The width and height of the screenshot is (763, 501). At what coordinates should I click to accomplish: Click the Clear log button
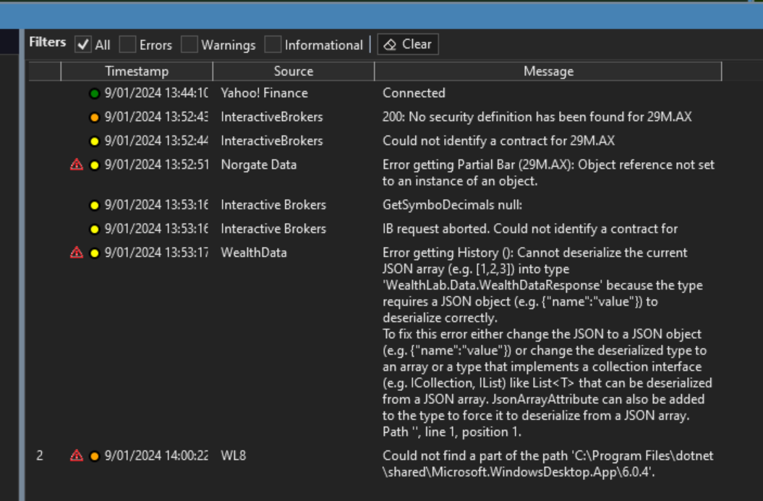point(408,44)
